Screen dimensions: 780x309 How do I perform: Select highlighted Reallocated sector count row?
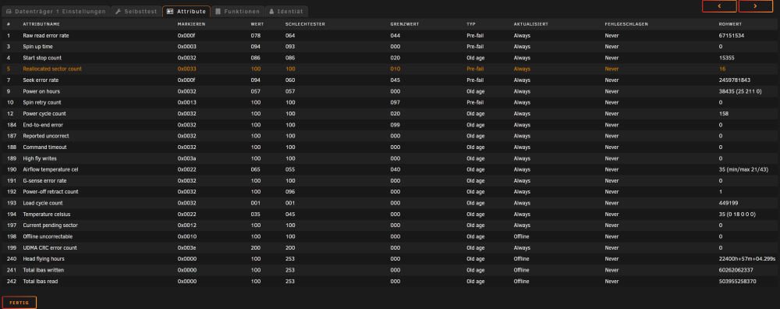click(x=390, y=69)
